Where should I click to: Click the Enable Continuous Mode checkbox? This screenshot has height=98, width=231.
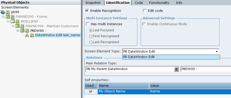tap(144, 24)
